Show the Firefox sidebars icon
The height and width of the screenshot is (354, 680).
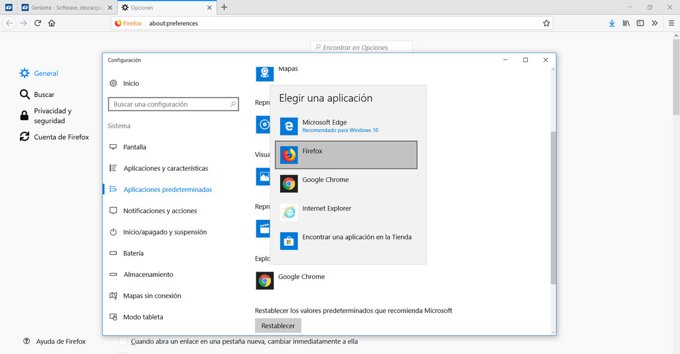point(640,23)
